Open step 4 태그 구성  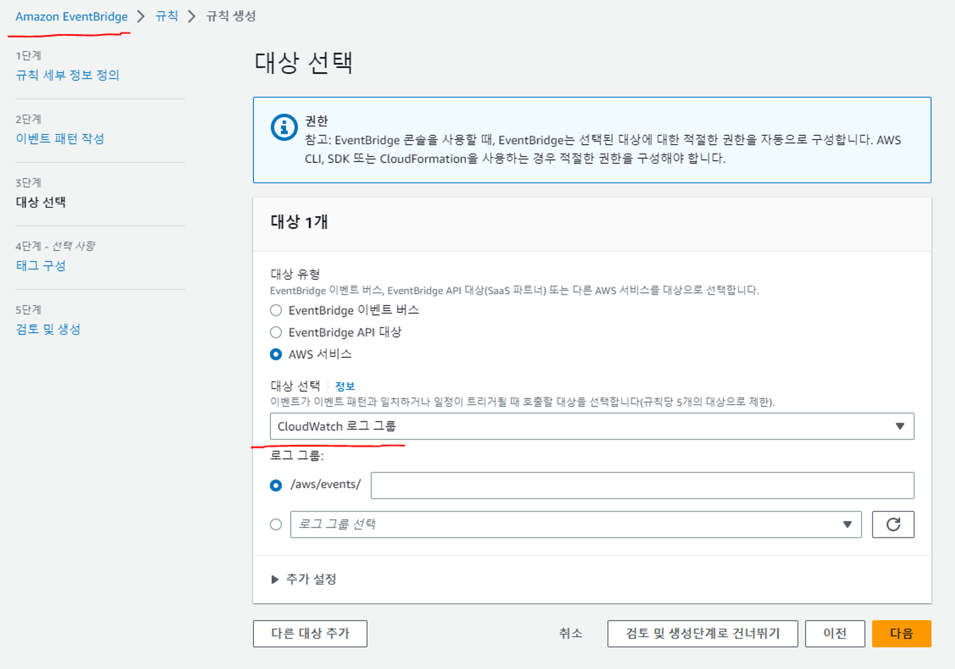tap(41, 266)
